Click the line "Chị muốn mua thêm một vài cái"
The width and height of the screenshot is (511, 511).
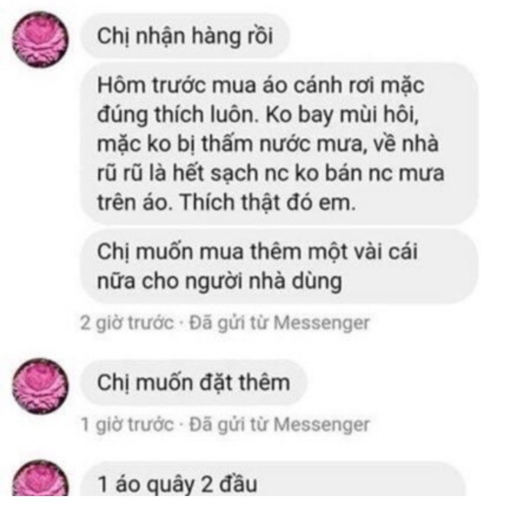click(257, 252)
